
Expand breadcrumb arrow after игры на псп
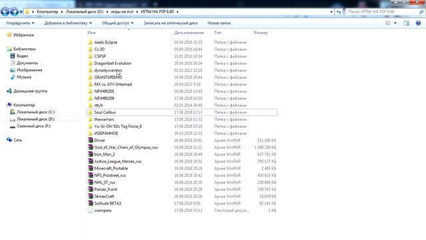click(x=137, y=12)
